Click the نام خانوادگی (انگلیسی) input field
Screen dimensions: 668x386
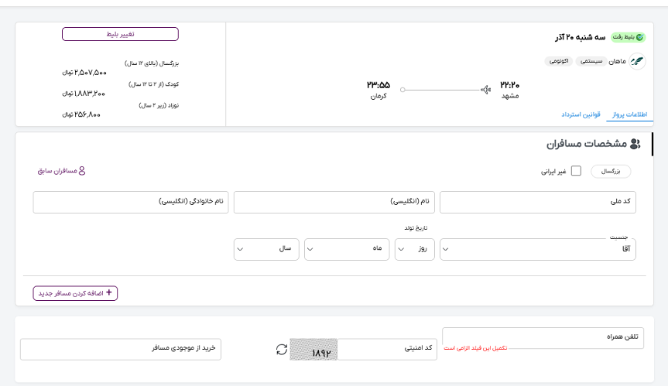point(131,202)
